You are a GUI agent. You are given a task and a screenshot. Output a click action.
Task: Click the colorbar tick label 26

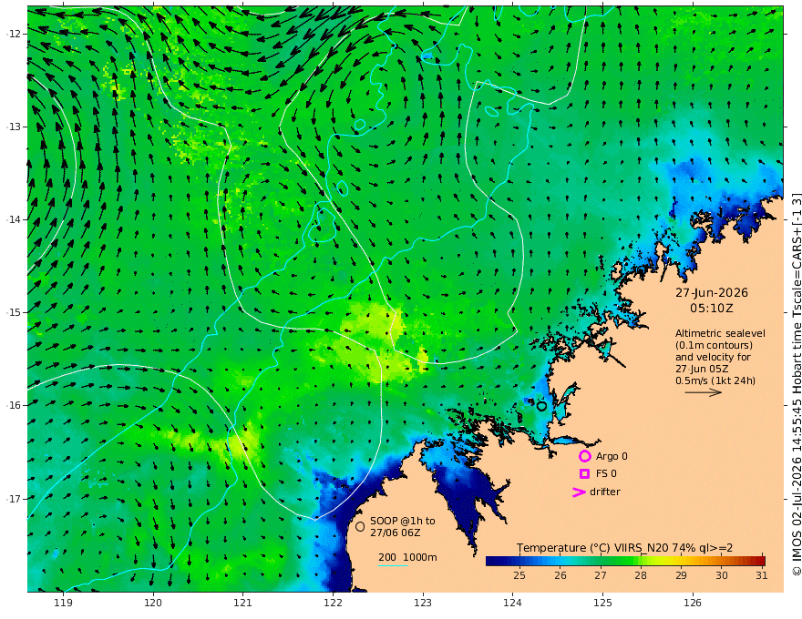pos(560,575)
